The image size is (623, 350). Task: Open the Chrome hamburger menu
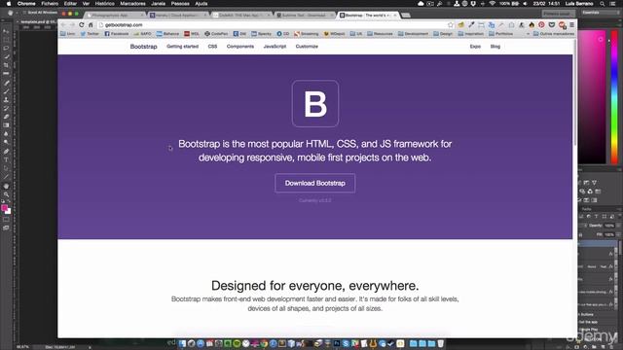point(571,24)
